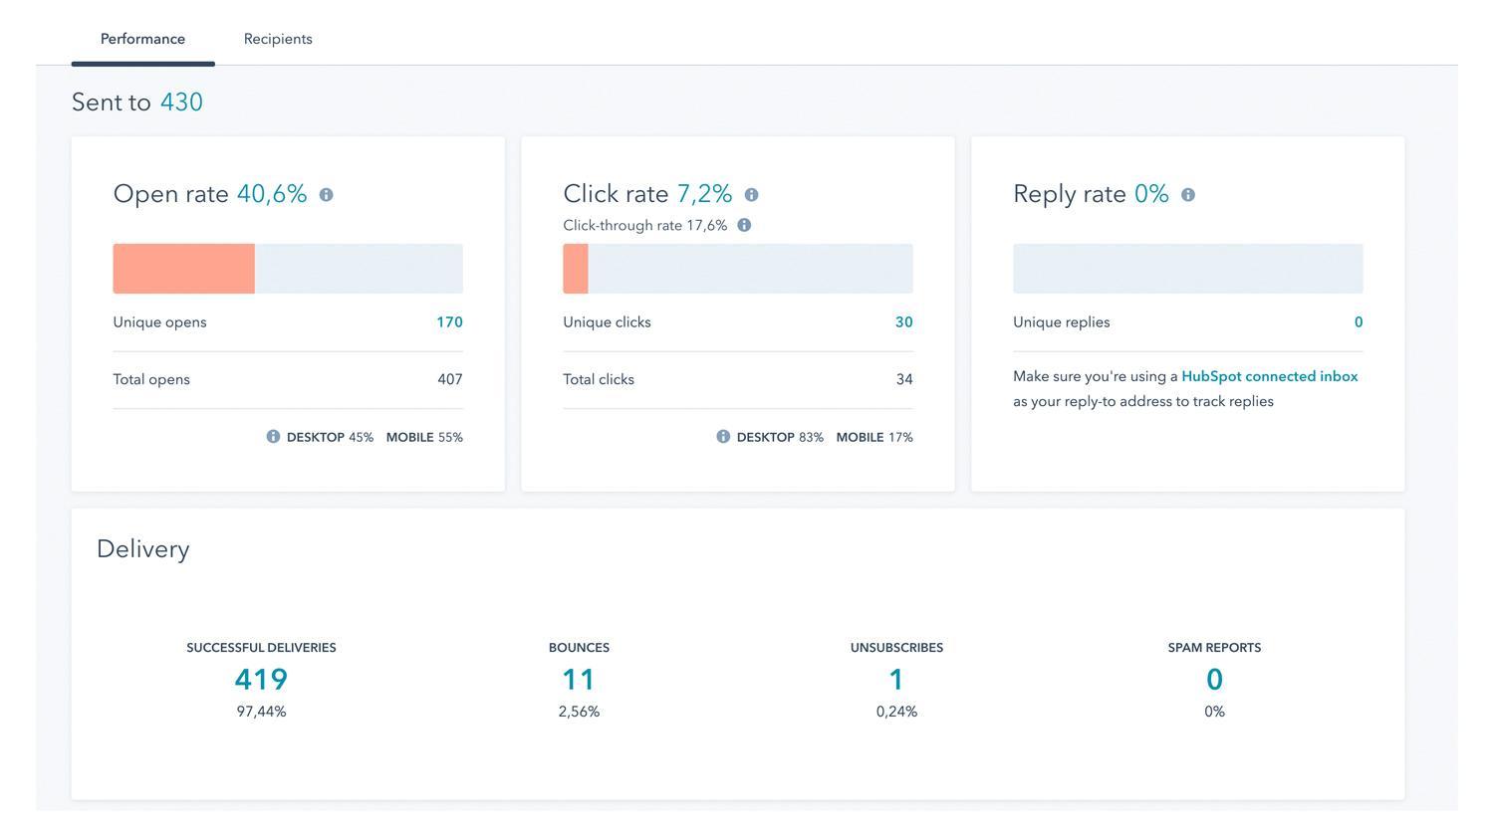This screenshot has height=830, width=1494.
Task: Open the 419 successful deliveries number
Action: [261, 680]
